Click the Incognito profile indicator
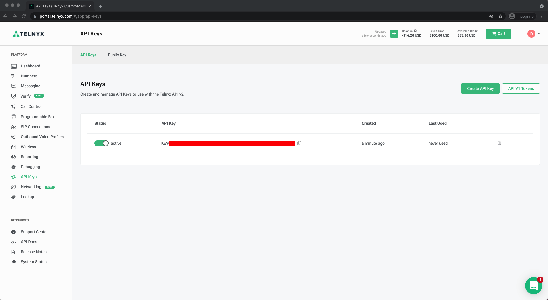This screenshot has height=300, width=548. [522, 16]
